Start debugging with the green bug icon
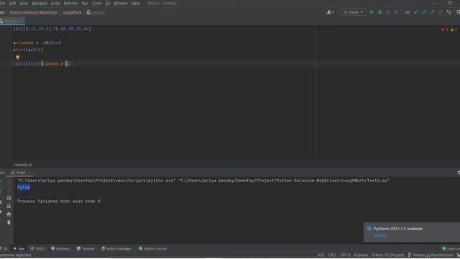 click(x=380, y=12)
